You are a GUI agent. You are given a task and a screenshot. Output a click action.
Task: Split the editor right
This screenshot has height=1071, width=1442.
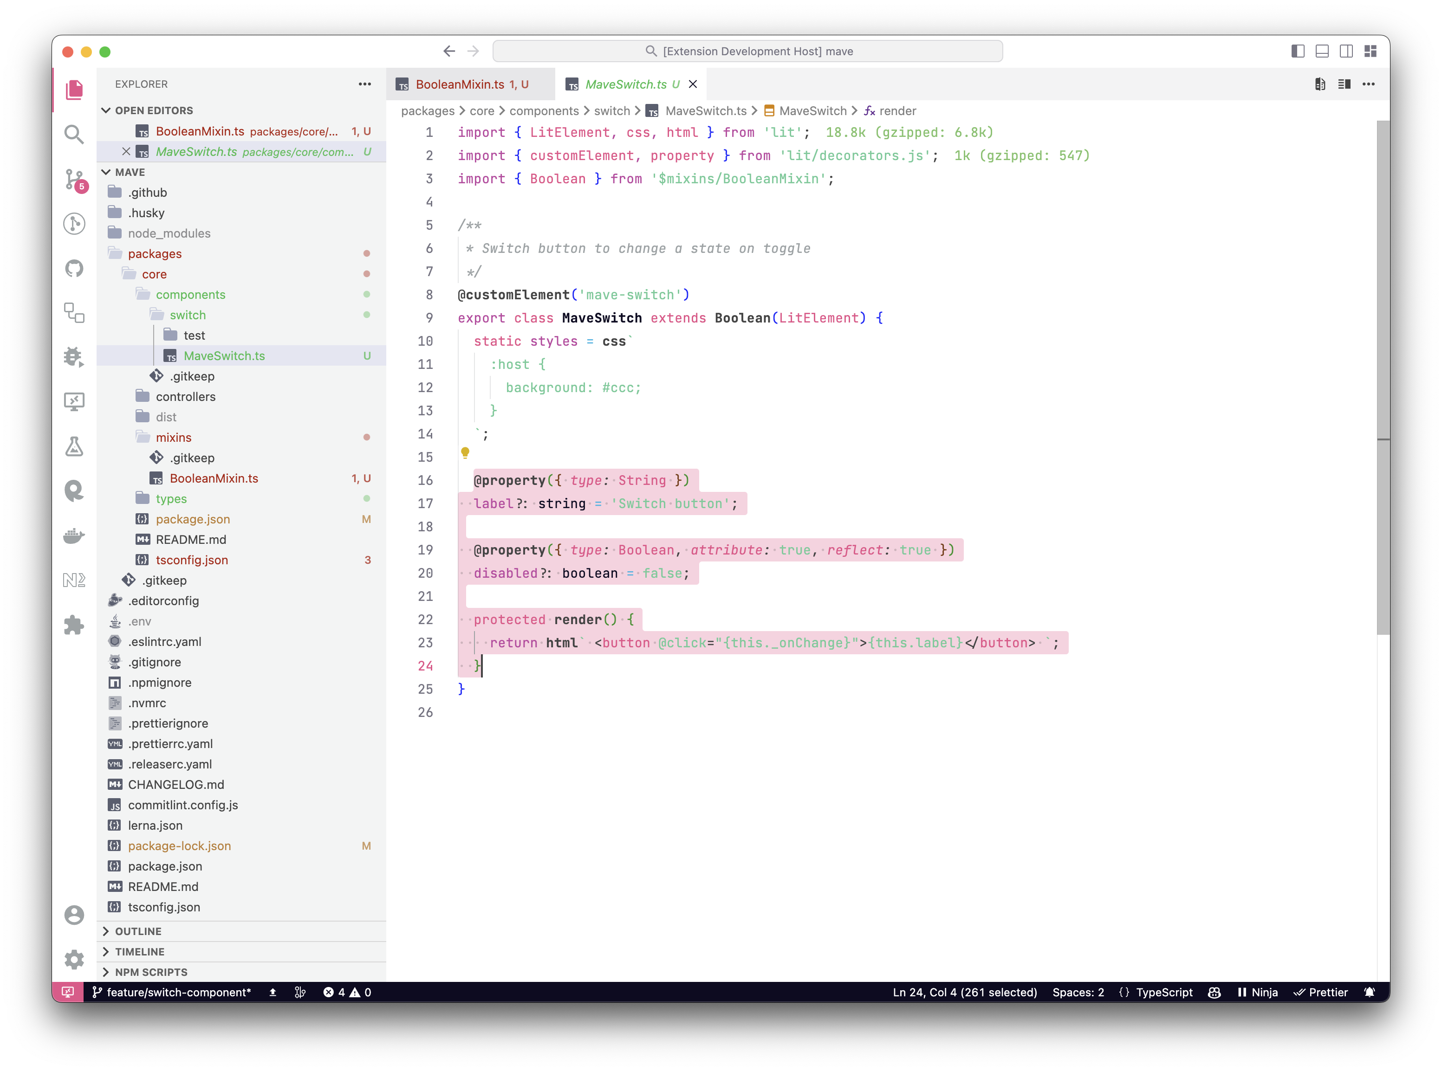[1344, 84]
